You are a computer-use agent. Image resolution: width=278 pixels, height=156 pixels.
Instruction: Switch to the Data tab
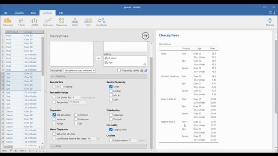click(x=33, y=13)
